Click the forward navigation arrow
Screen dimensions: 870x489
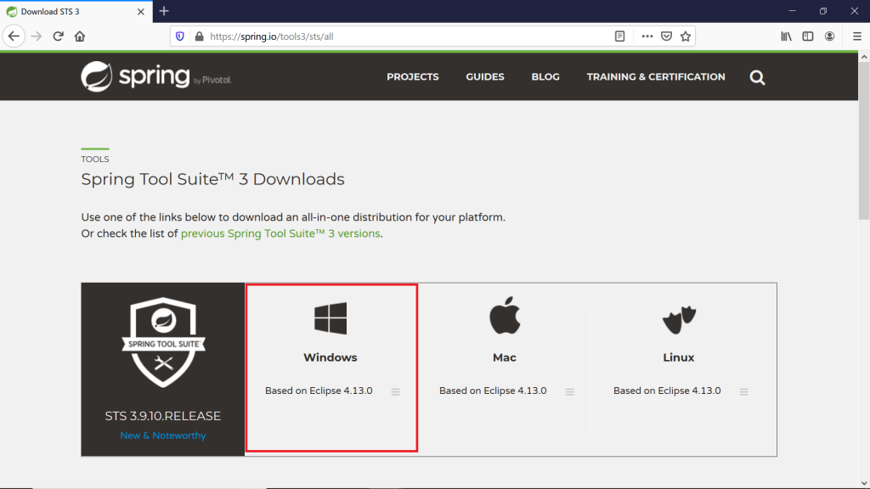pyautogui.click(x=36, y=37)
